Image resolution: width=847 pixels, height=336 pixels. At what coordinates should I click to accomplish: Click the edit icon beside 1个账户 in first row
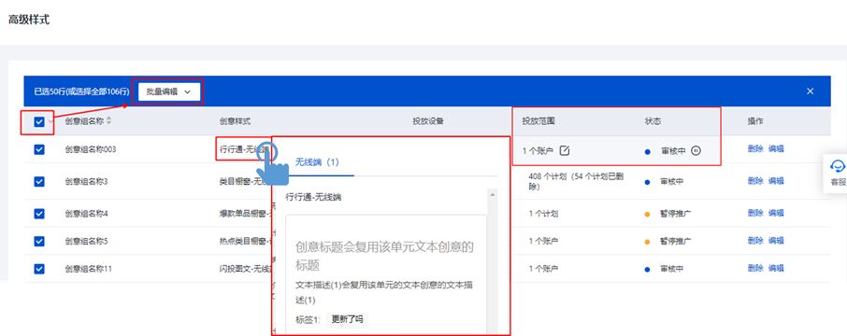click(565, 150)
